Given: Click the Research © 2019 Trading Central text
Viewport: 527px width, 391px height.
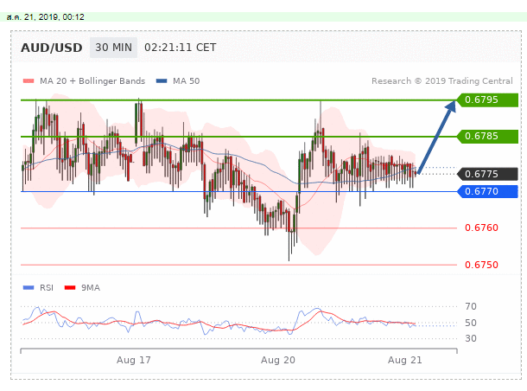Looking at the screenshot, I should click(442, 81).
